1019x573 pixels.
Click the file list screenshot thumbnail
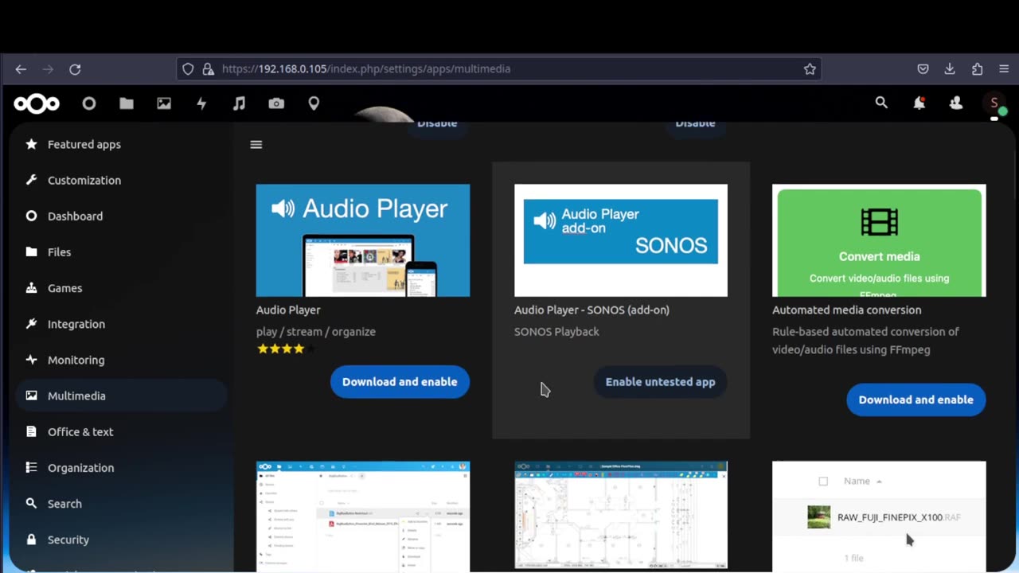[363, 516]
